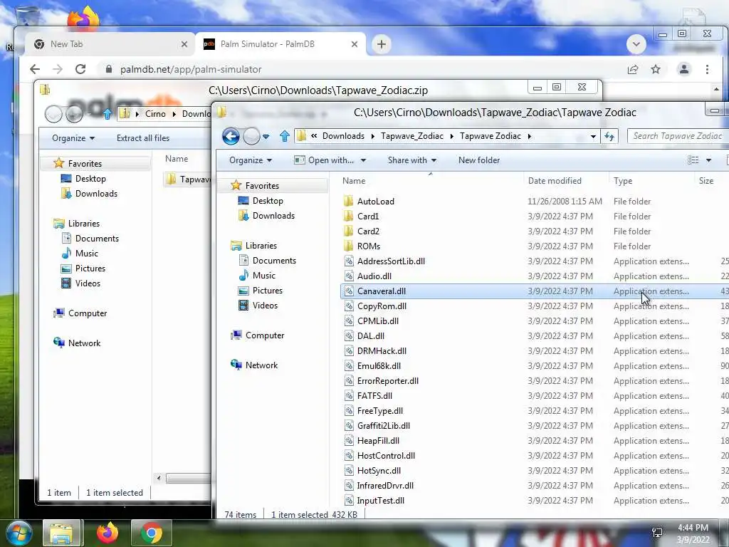Close the Palm Simulator tab
Viewport: 729px width, 547px height.
coord(355,44)
